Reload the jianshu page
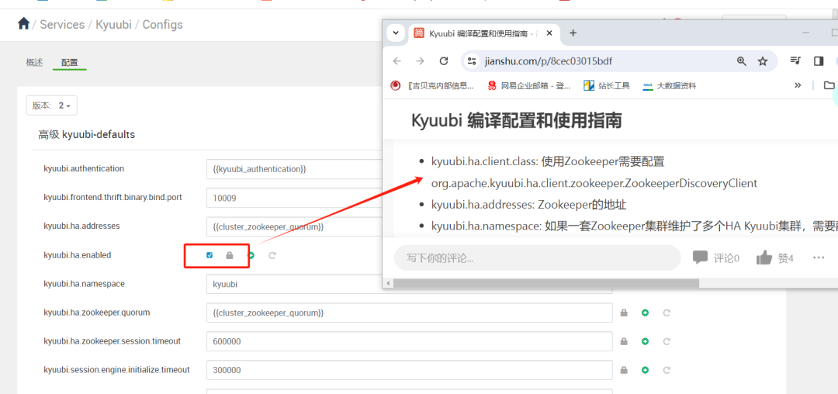The height and width of the screenshot is (394, 838). [x=444, y=60]
